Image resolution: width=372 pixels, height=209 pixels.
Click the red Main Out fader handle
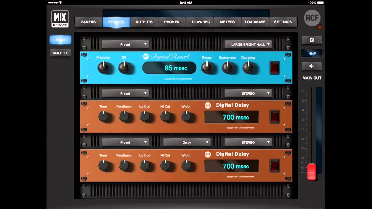(x=312, y=172)
